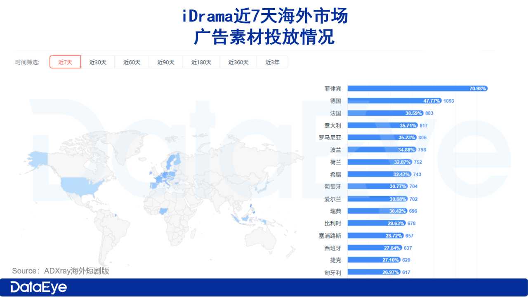Switch to 近180天 time range

click(201, 62)
